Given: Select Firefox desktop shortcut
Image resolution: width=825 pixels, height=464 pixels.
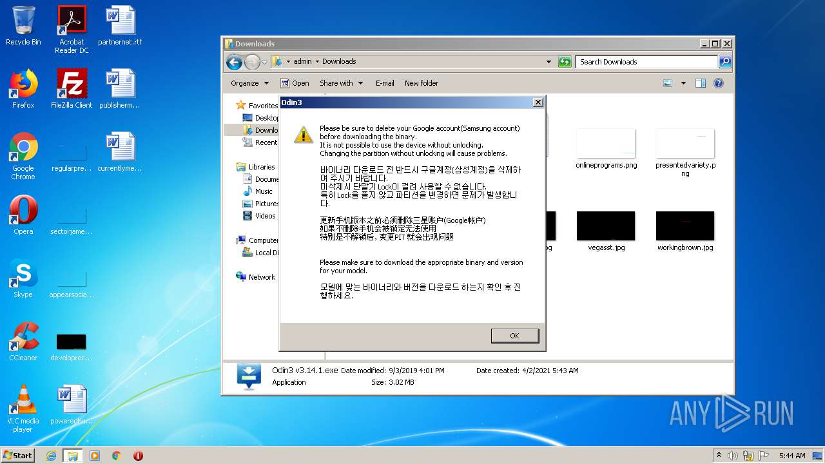Looking at the screenshot, I should click(23, 89).
